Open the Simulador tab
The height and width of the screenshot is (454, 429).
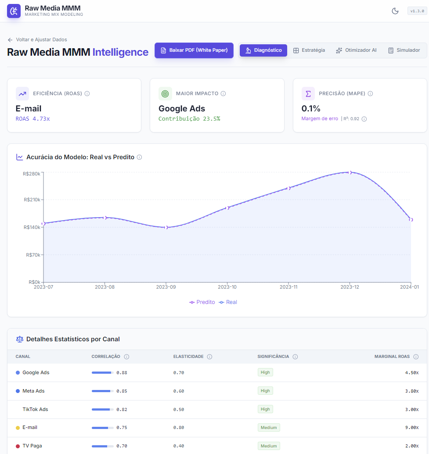pyautogui.click(x=404, y=50)
